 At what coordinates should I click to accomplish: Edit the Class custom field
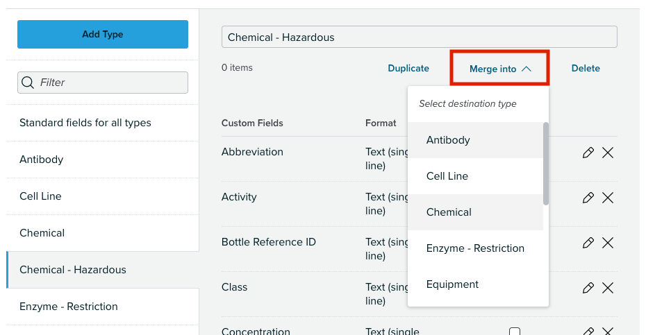coord(588,288)
